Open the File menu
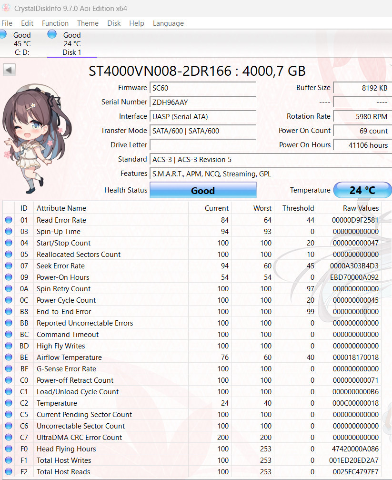 (x=7, y=23)
